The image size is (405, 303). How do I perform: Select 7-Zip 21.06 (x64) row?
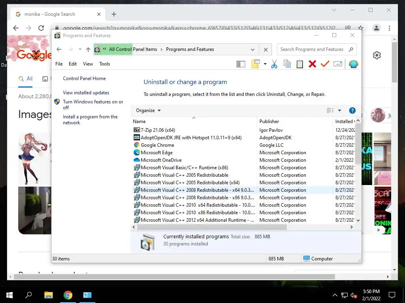244,130
